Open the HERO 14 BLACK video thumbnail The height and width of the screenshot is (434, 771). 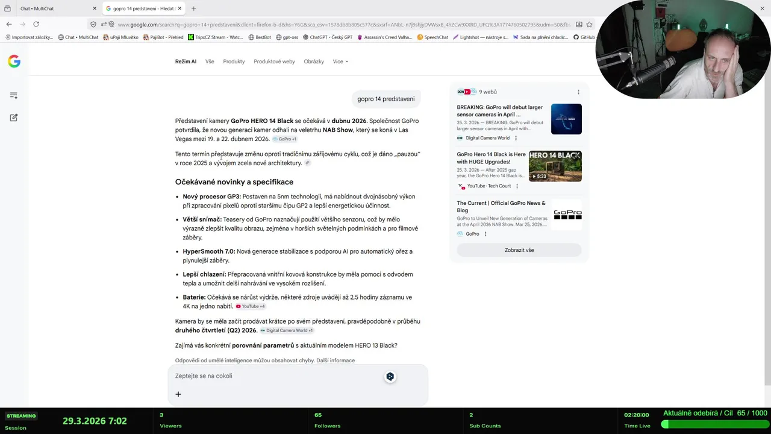tap(555, 166)
